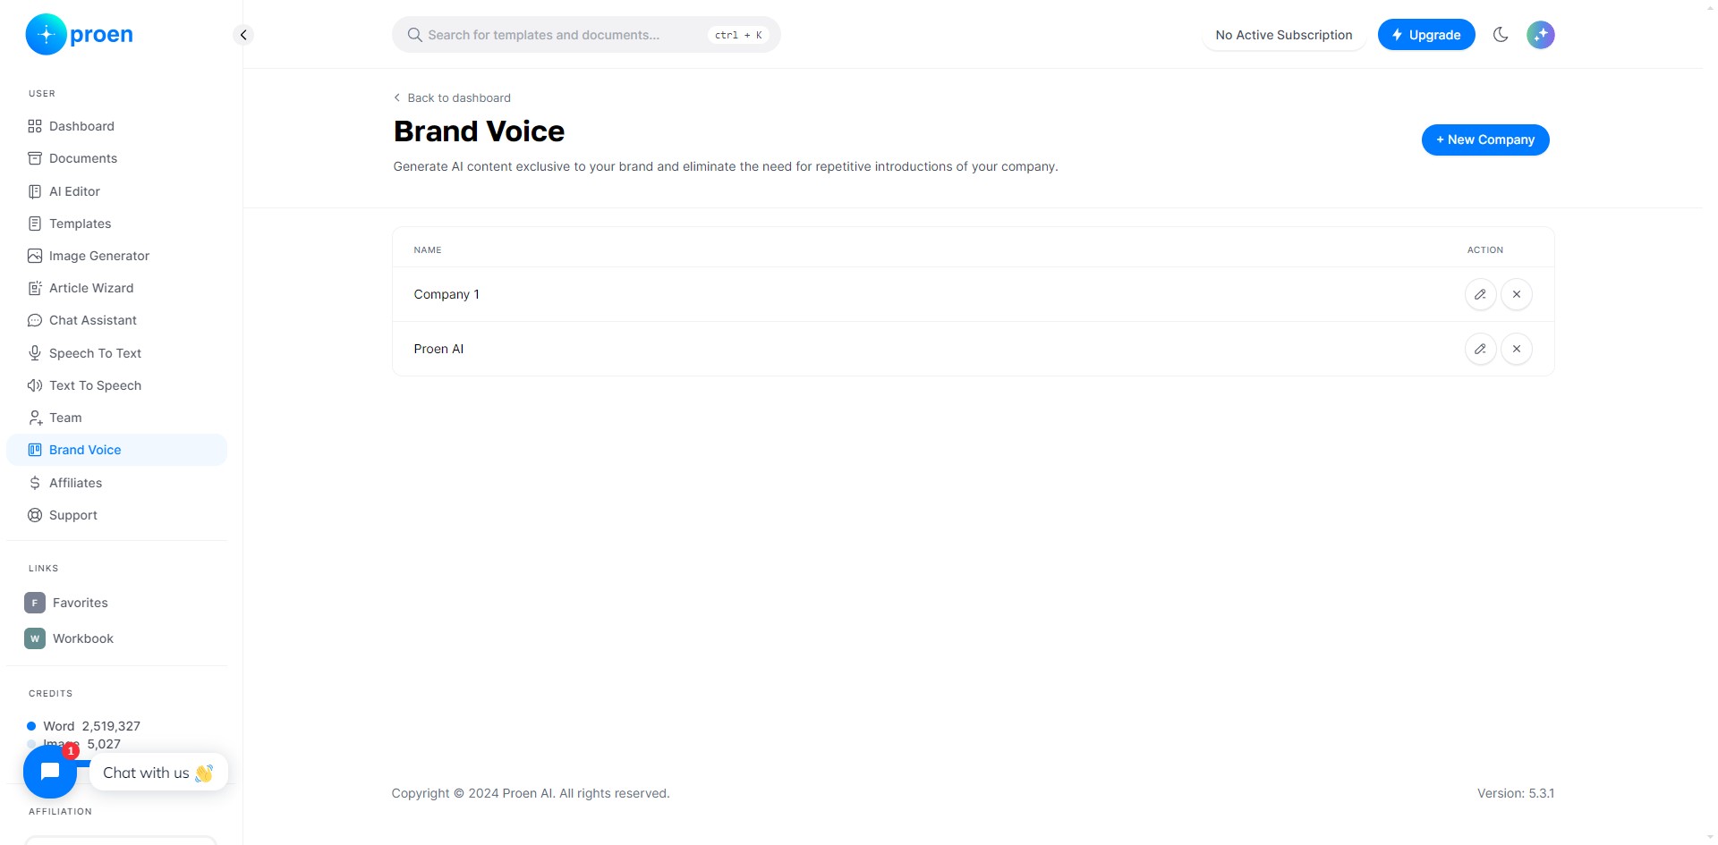Select the Proen AI row name
1718x845 pixels.
(438, 349)
